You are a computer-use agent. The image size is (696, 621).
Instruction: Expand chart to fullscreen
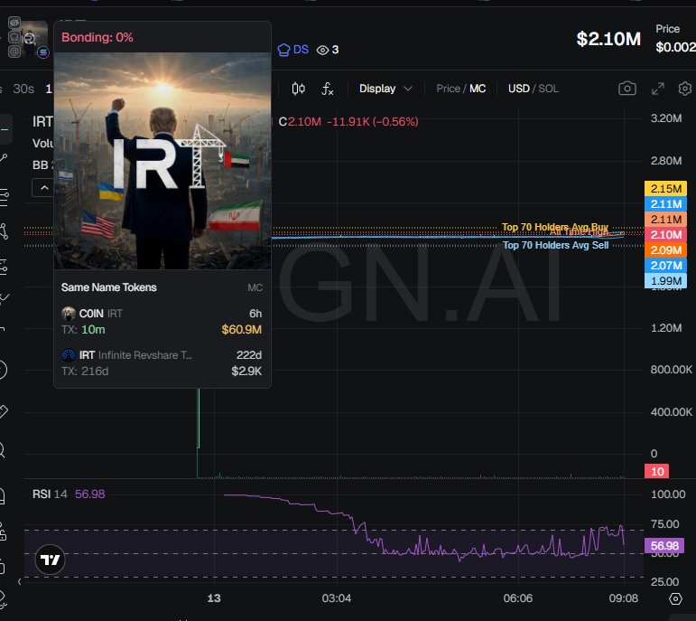click(658, 89)
